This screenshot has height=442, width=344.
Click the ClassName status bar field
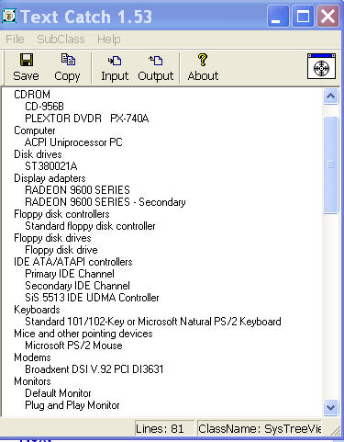[260, 428]
